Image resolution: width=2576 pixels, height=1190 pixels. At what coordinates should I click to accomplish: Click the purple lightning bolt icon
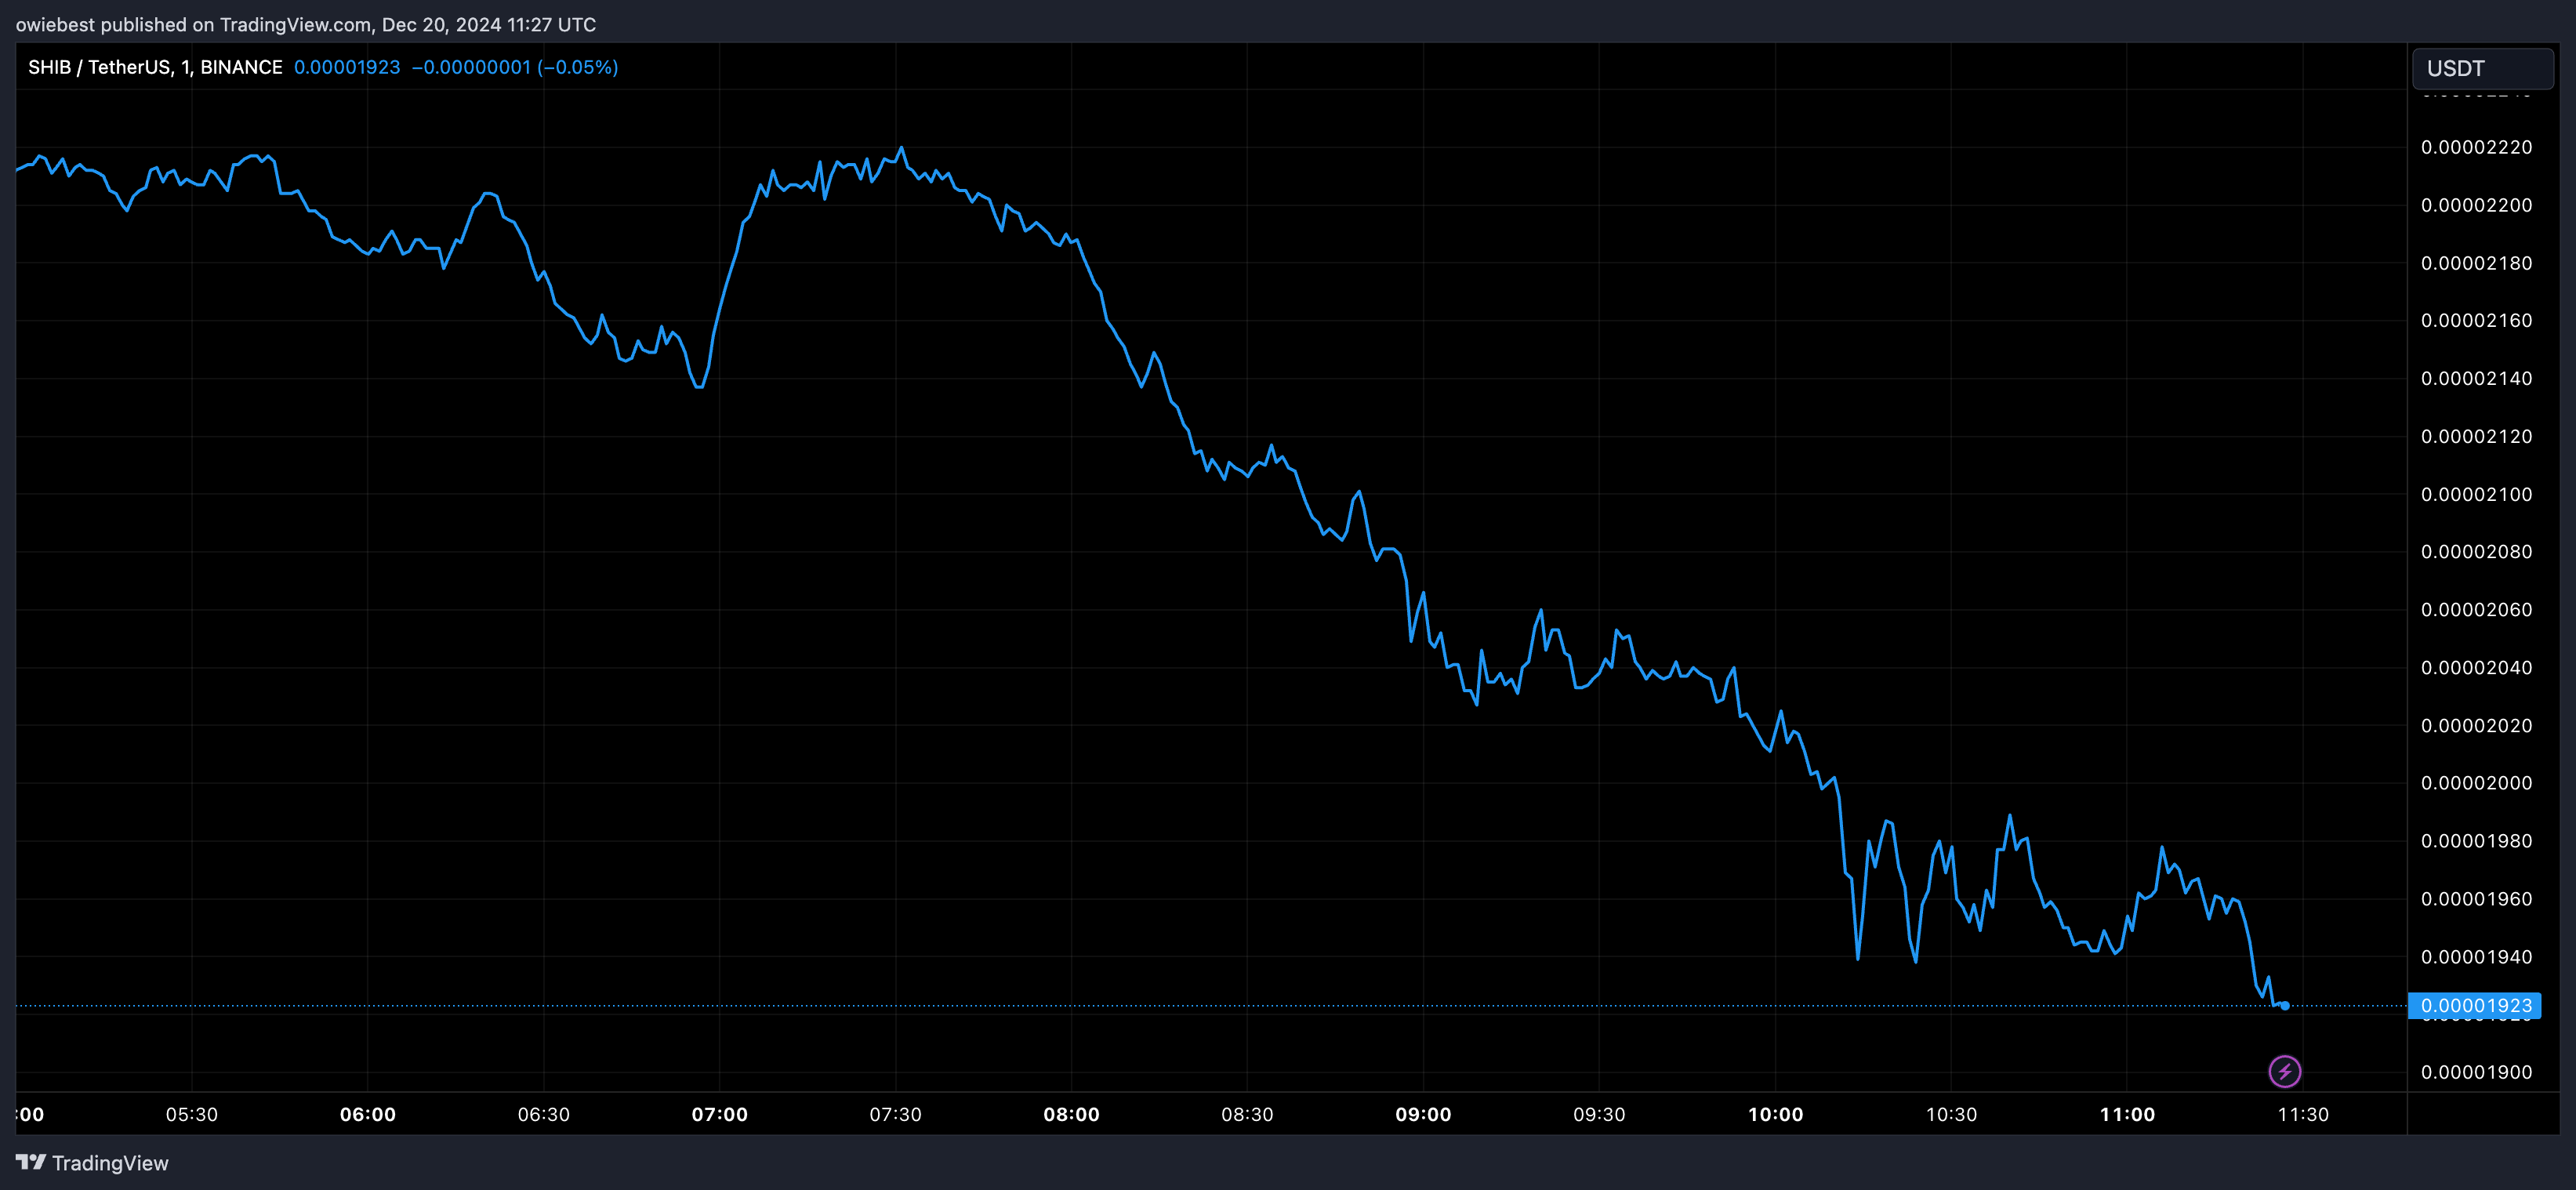pos(2284,1071)
